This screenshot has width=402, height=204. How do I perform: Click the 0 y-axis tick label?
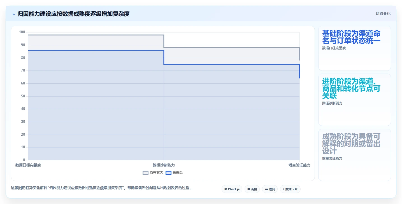pos(24,160)
